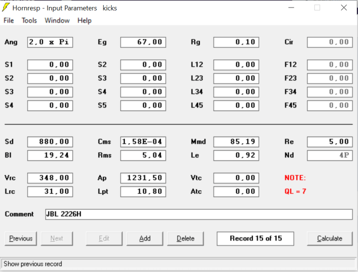Open the File menu
Screen dimensions: 358x272
[9, 21]
